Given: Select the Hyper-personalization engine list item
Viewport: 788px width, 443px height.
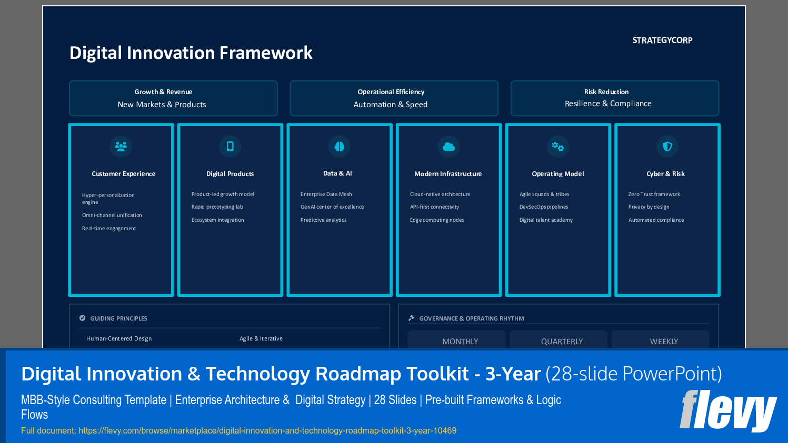Looking at the screenshot, I should coord(108,198).
